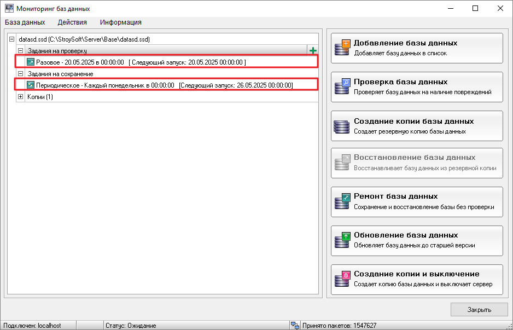Viewport: 513px width, 330px height.
Task: Click the green plus add-task icon
Action: tap(313, 51)
